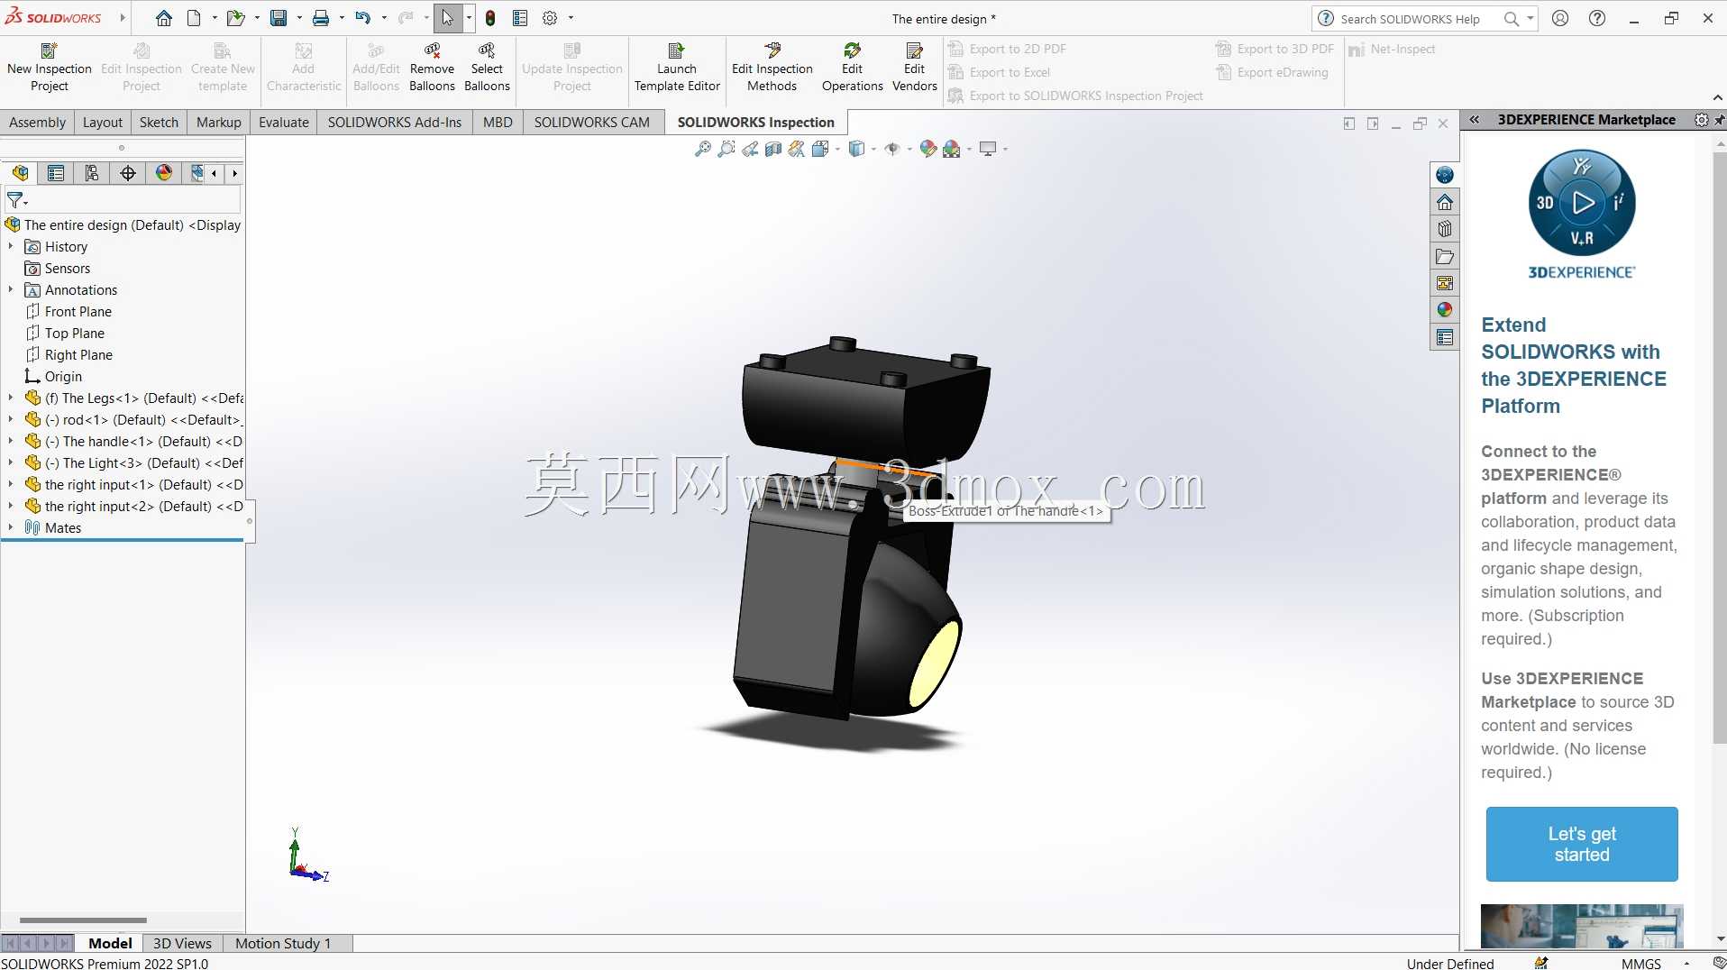Open the DimXpertManager crosshair tab icon

click(x=128, y=173)
